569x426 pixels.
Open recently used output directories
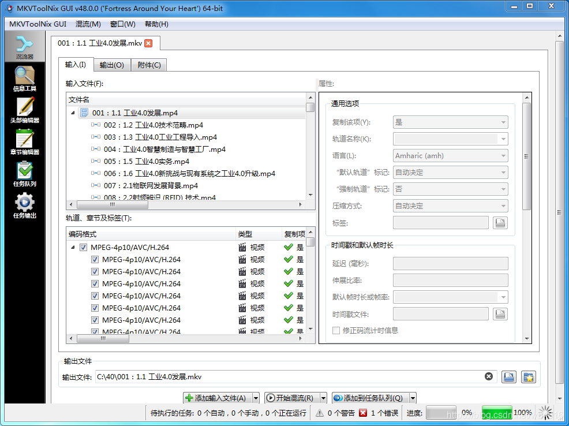529,377
